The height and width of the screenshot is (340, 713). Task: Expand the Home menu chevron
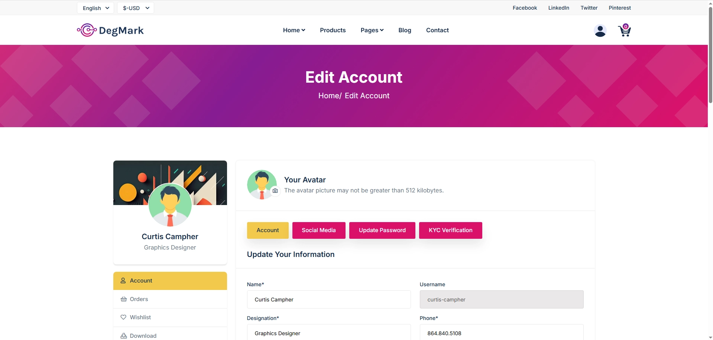coord(304,30)
